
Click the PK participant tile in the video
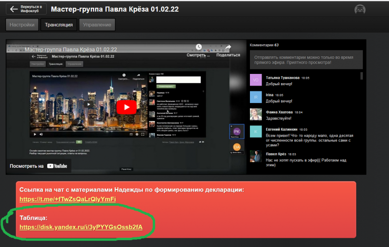coord(237,131)
